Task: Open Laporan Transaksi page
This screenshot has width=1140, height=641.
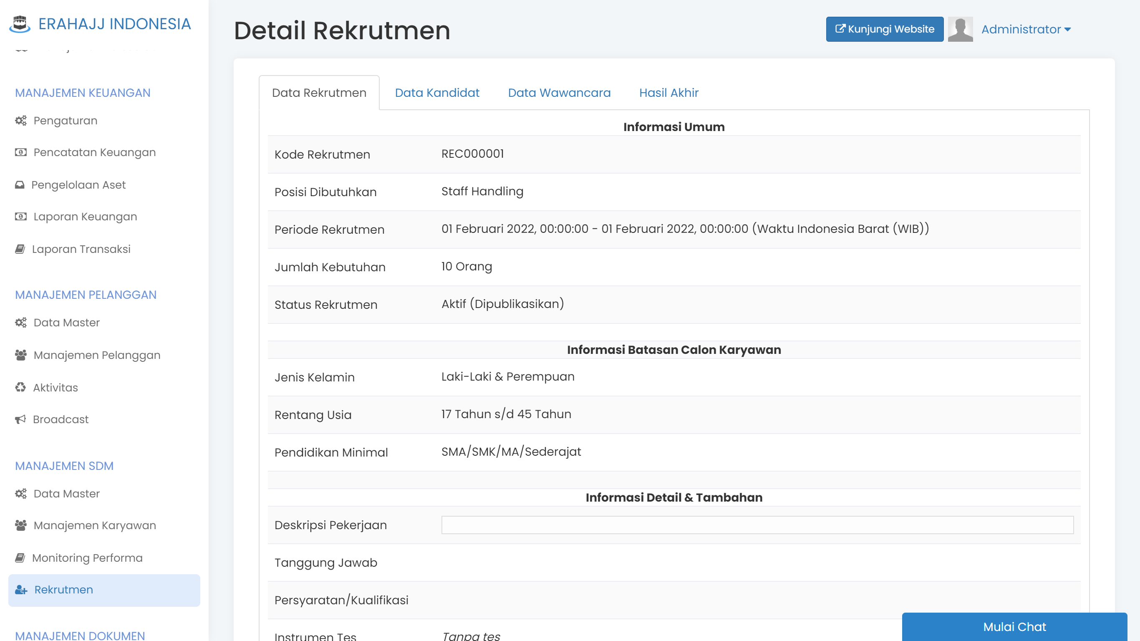Action: point(81,249)
